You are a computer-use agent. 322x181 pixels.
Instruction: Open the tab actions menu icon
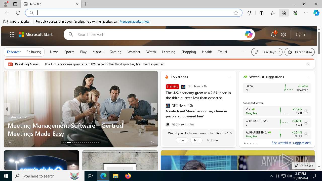[x=15, y=4]
